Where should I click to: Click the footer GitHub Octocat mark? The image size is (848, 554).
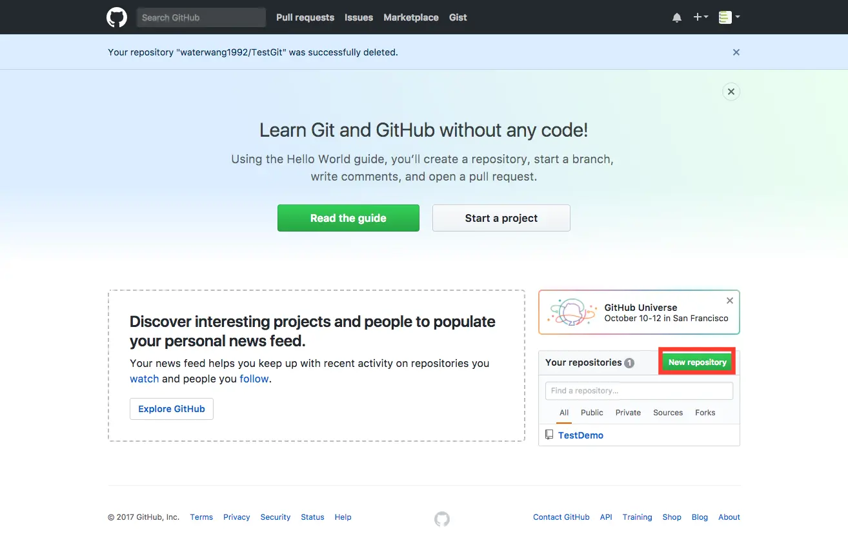[x=442, y=519]
